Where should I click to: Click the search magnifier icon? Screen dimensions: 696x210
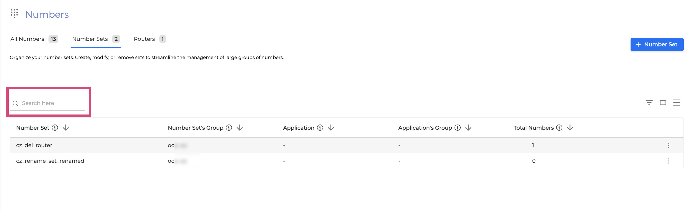[x=15, y=103]
